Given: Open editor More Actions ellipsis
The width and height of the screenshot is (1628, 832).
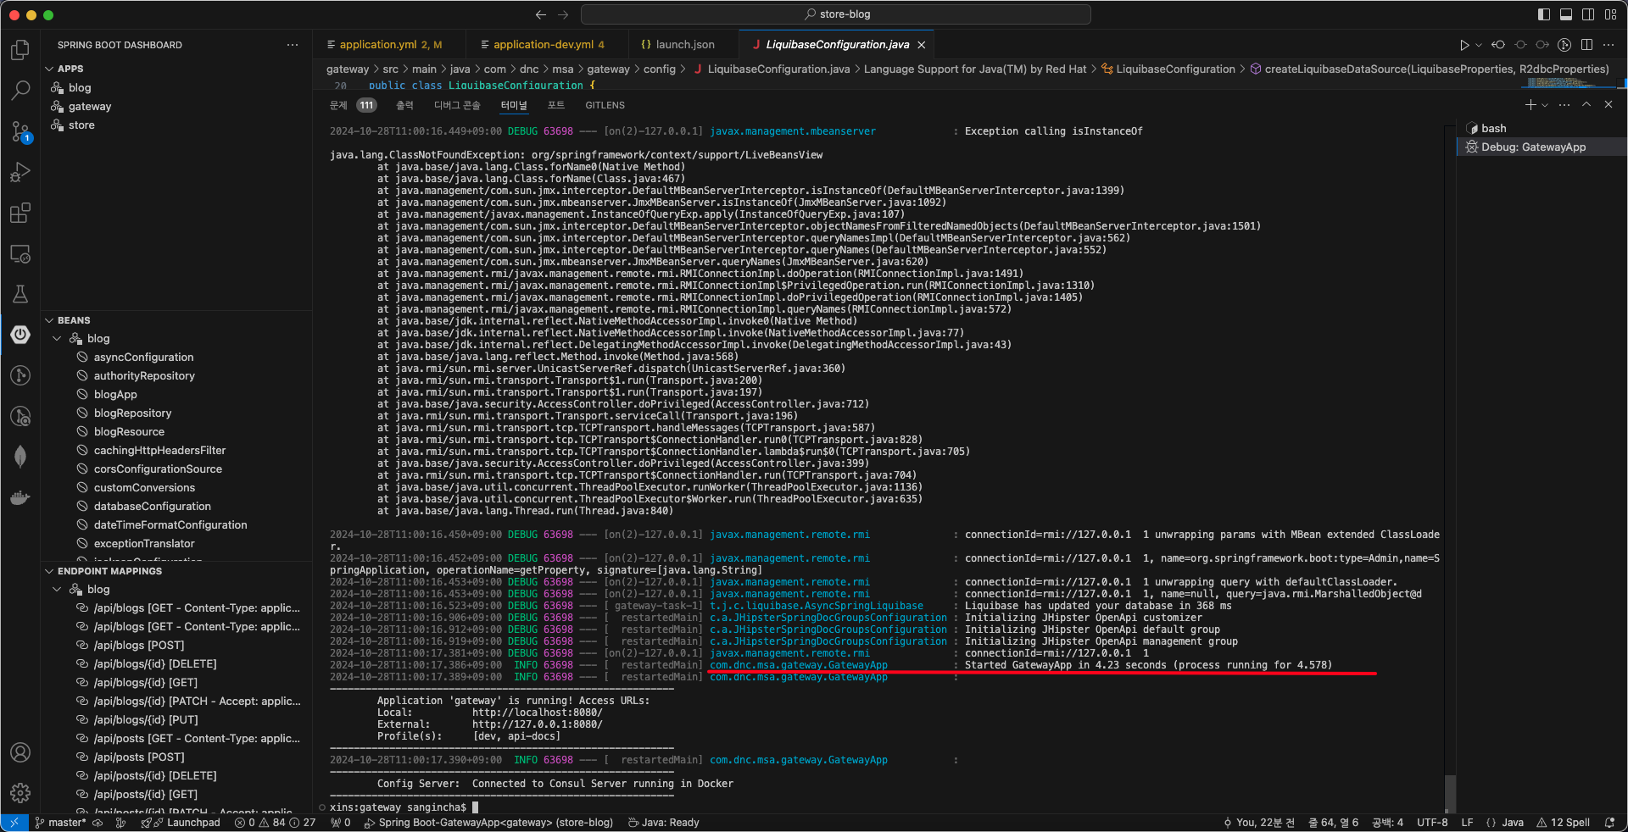Looking at the screenshot, I should point(1608,45).
